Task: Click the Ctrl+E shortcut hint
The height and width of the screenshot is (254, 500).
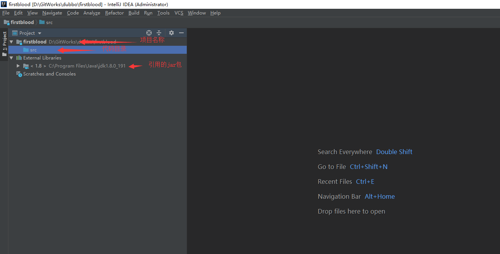Action: click(365, 182)
